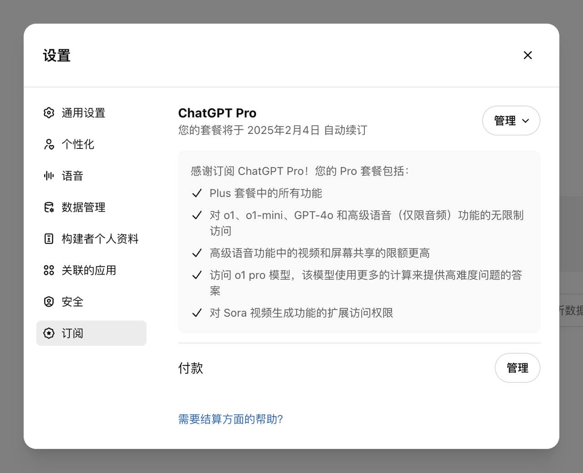
Task: Click the star badge icon for 订阅
Action: 49,333
